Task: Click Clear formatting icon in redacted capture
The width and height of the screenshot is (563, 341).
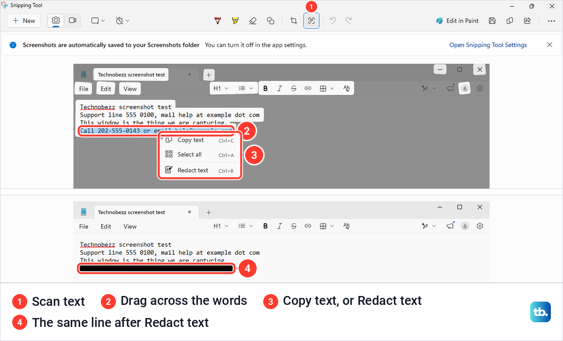Action: pos(347,226)
